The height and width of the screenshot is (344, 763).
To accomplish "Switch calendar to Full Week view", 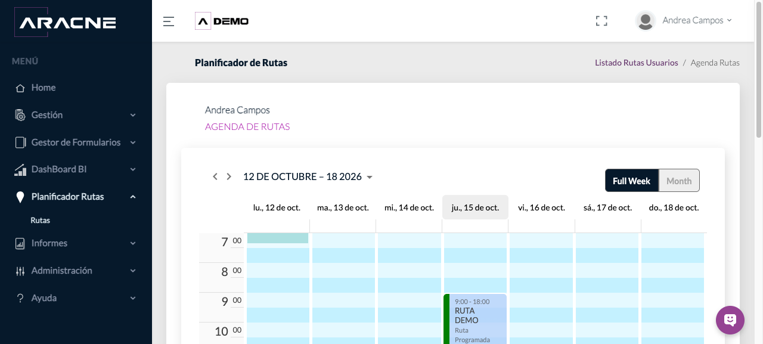I will 631,181.
